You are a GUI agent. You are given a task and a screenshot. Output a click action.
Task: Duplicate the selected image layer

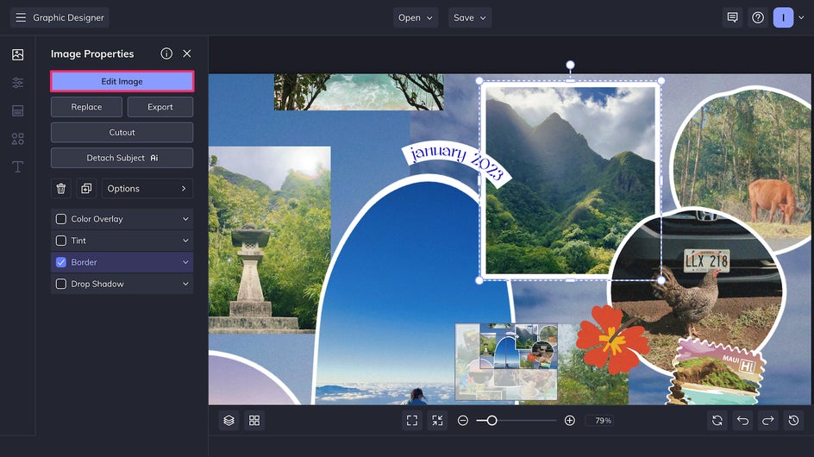(86, 189)
